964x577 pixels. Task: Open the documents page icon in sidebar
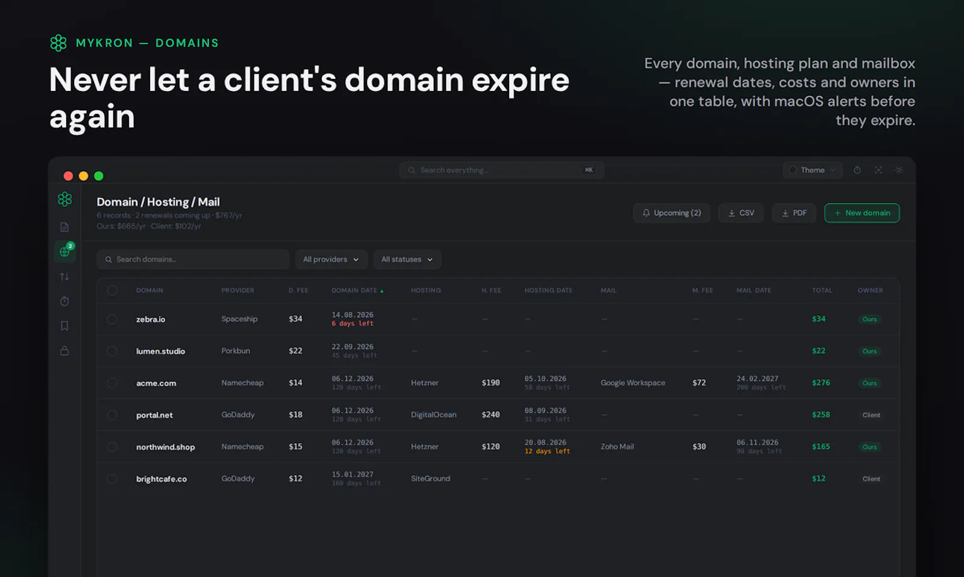64,227
